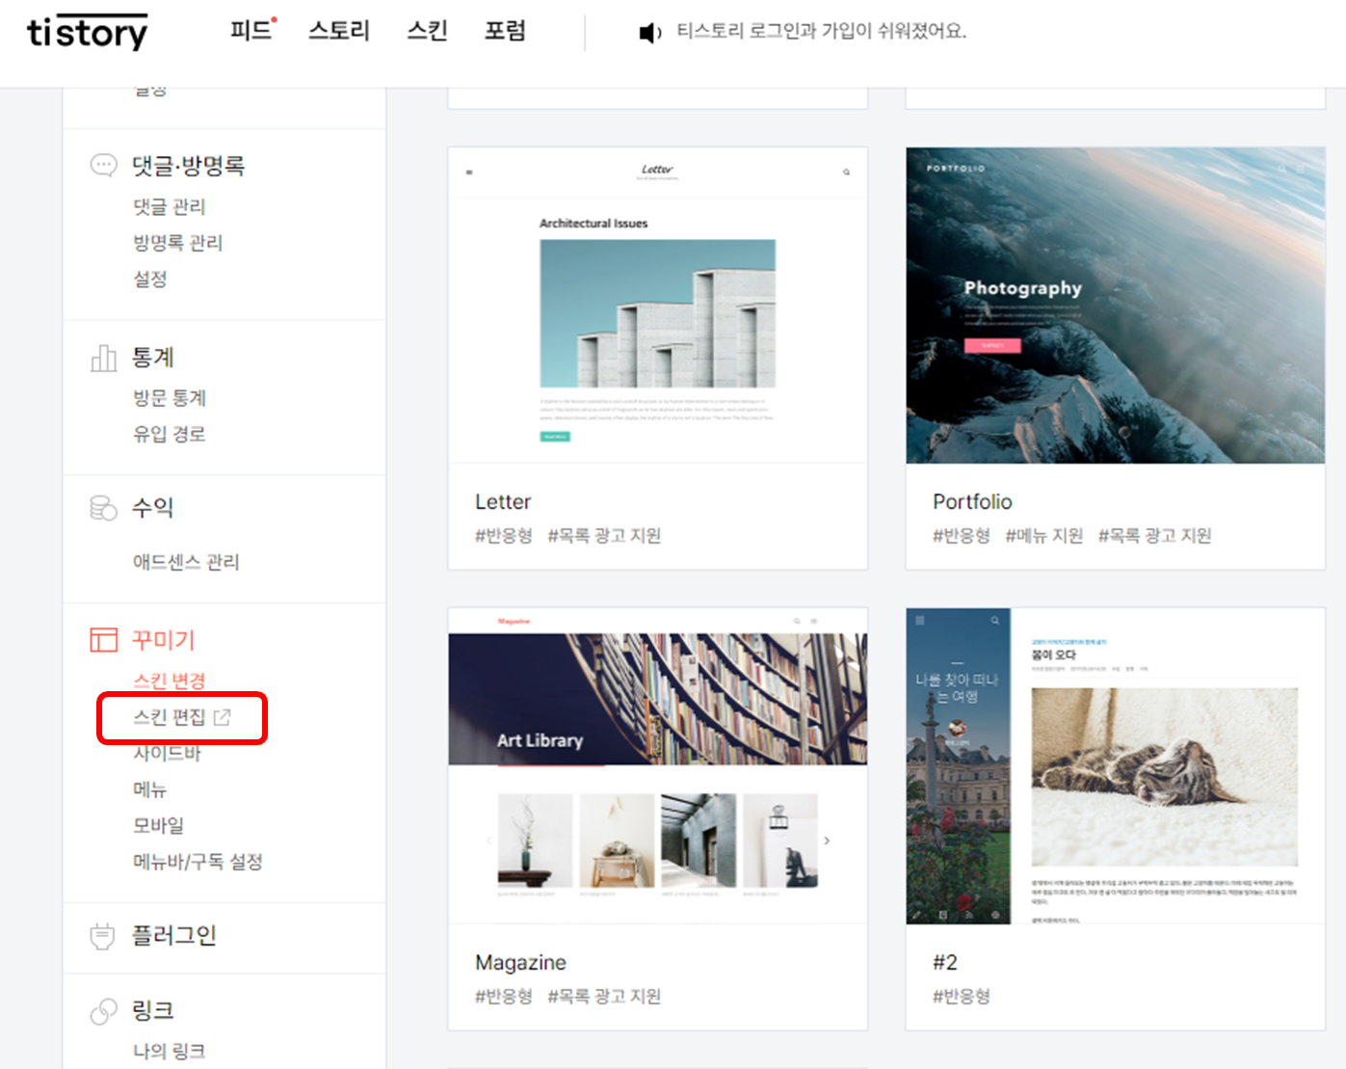This screenshot has width=1346, height=1069.
Task: Open 메뉴 settings under 꾸미기
Action: point(150,789)
